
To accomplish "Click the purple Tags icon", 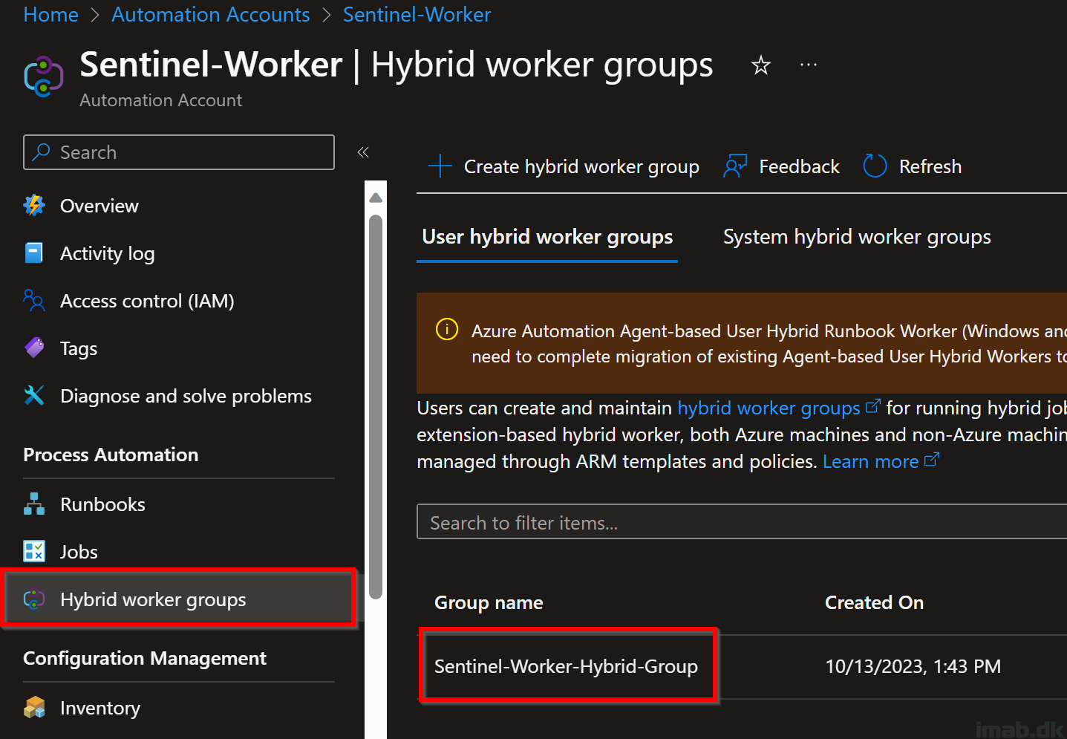I will [34, 348].
